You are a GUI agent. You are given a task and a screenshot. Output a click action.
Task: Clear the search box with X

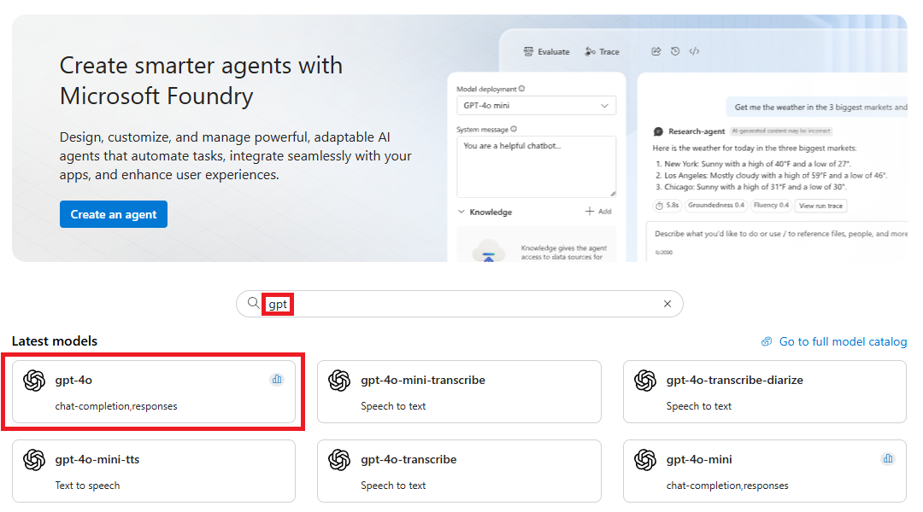667,304
